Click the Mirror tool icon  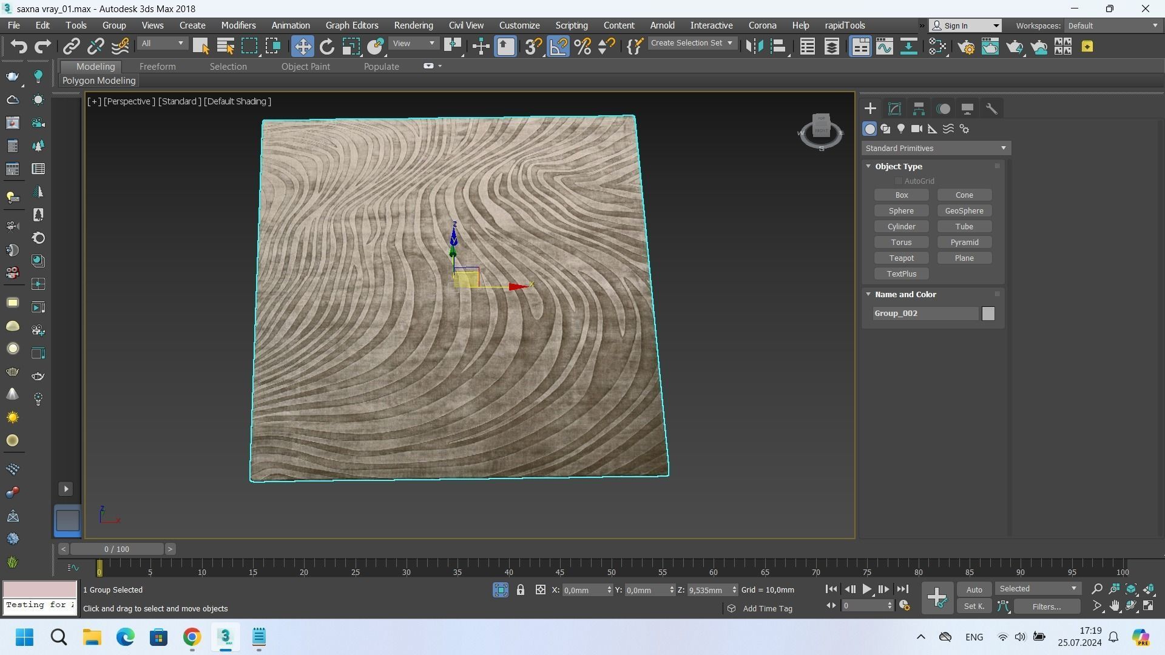[x=754, y=47]
